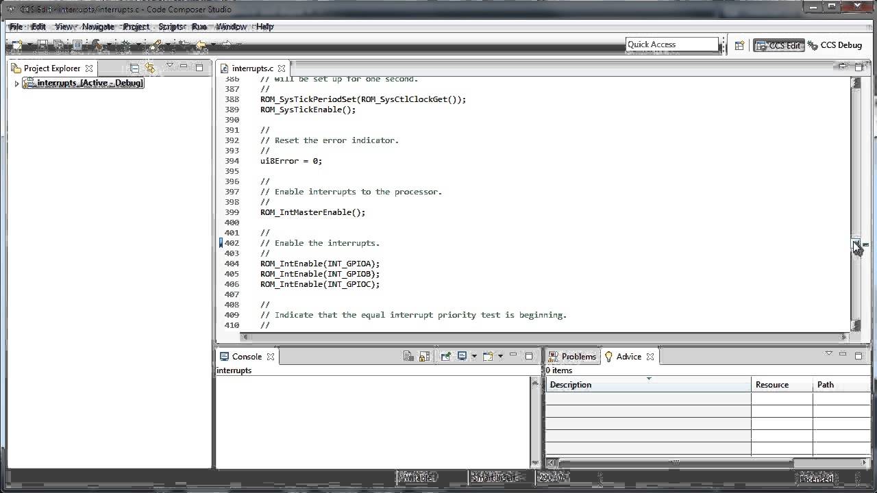
Task: Click the New file toolbar icon
Action: 17,45
